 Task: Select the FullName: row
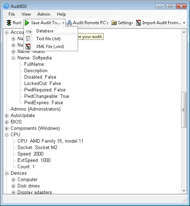(35, 64)
